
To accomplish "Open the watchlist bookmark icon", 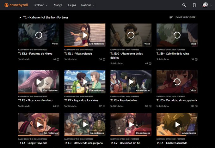I will point(194,5).
